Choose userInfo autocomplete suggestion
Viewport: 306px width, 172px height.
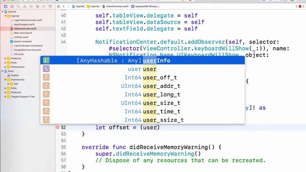click(142, 61)
